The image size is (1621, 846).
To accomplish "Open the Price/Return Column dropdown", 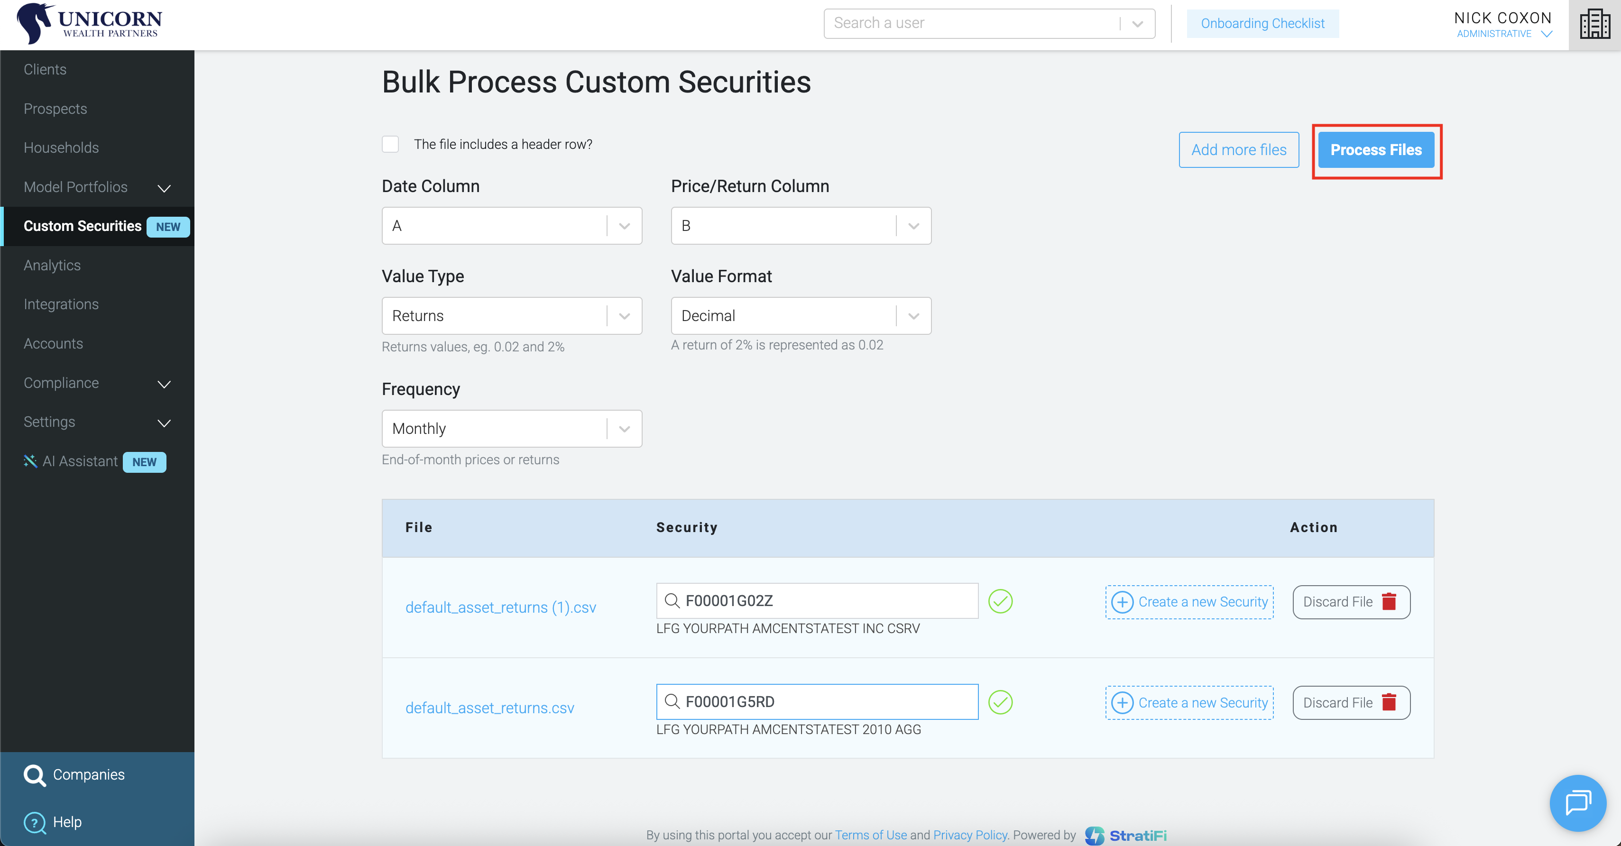I will (x=801, y=226).
